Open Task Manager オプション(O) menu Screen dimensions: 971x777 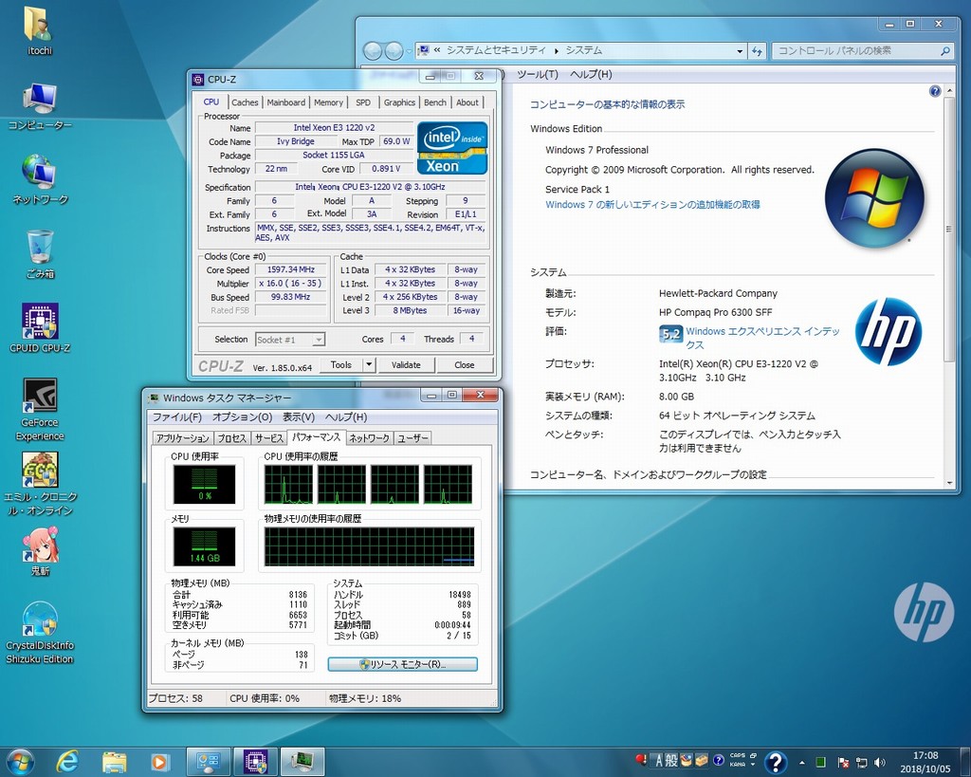pyautogui.click(x=242, y=417)
